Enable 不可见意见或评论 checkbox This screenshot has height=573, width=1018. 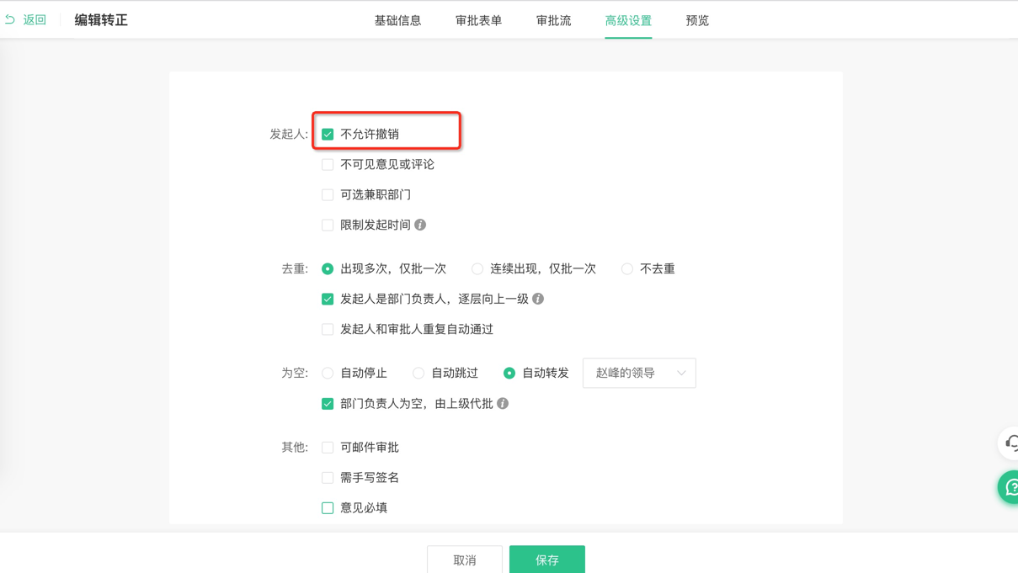click(328, 165)
